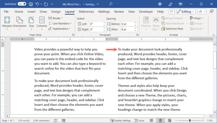Click the Spacing Before input field
Viewport: 217px width, 123px height.
point(127,24)
